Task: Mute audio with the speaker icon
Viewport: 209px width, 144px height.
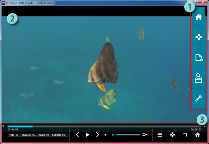Action: (113, 135)
